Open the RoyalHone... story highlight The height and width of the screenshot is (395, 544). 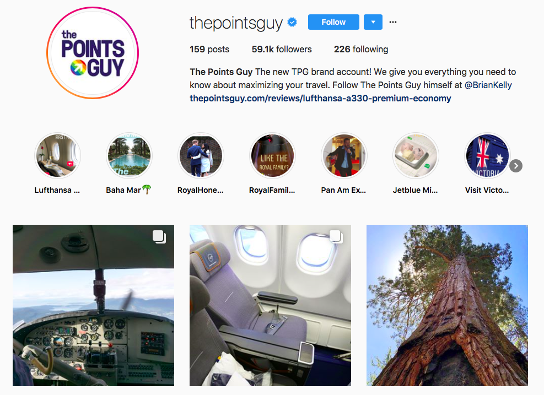201,155
